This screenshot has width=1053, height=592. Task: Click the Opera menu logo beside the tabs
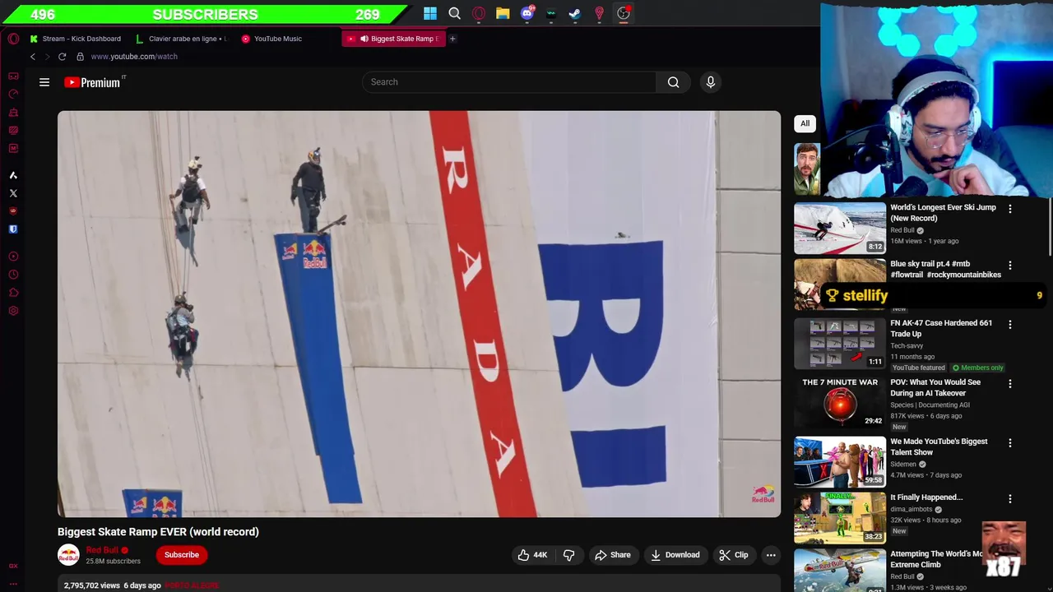coord(13,39)
